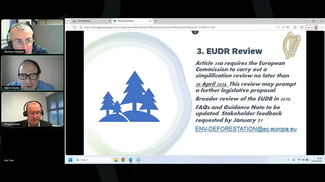Select Michael Gleeson's video tile
This screenshot has width=325, height=182.
click(x=32, y=37)
